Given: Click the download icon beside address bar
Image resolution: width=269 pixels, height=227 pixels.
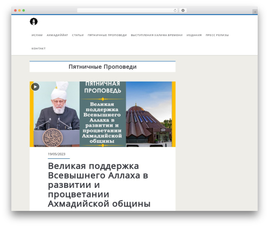Looking at the screenshot, I should 183,10.
